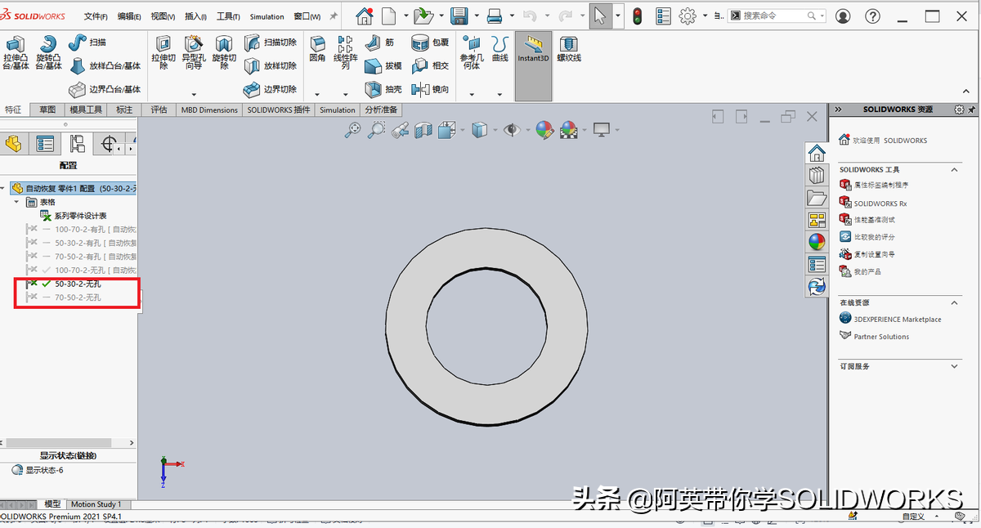
Task: Save the document with the floppy disk icon
Action: click(459, 16)
